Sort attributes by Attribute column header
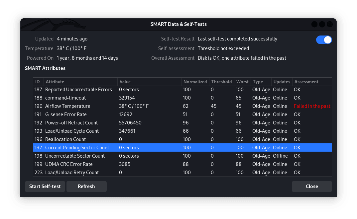This screenshot has width=357, height=219. click(80, 82)
